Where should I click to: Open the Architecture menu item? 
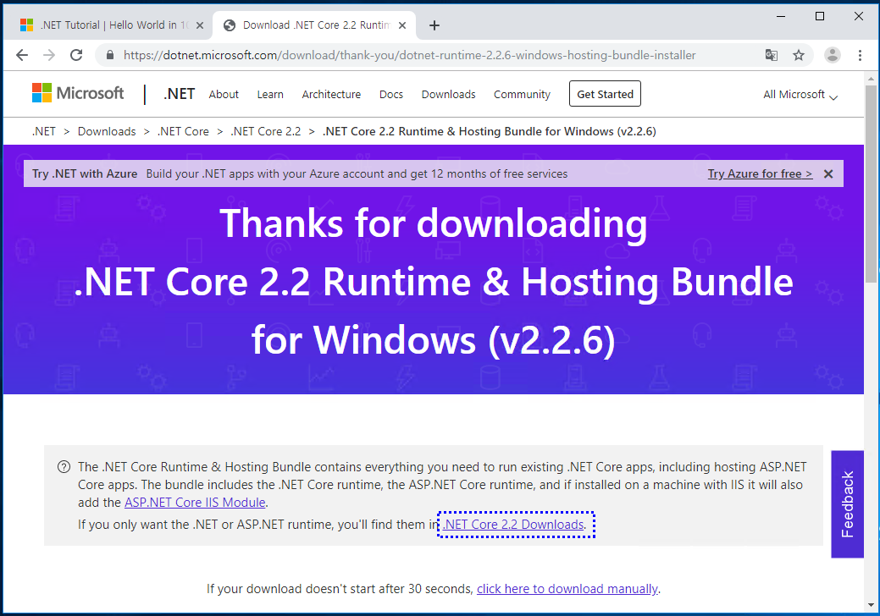pyautogui.click(x=331, y=94)
